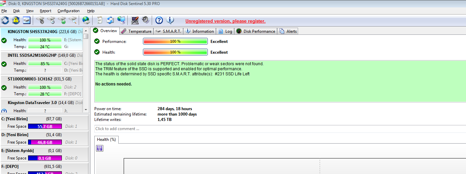Click the disk icon with green checkmark
Viewport: 466px width, 174px height.
62,20
